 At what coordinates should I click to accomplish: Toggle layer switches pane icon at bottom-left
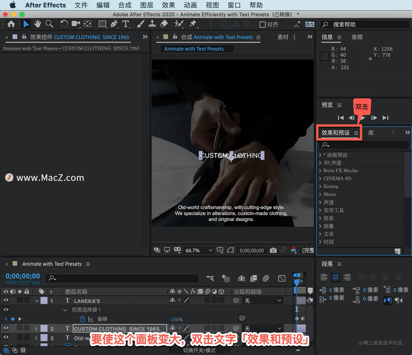[6, 350]
